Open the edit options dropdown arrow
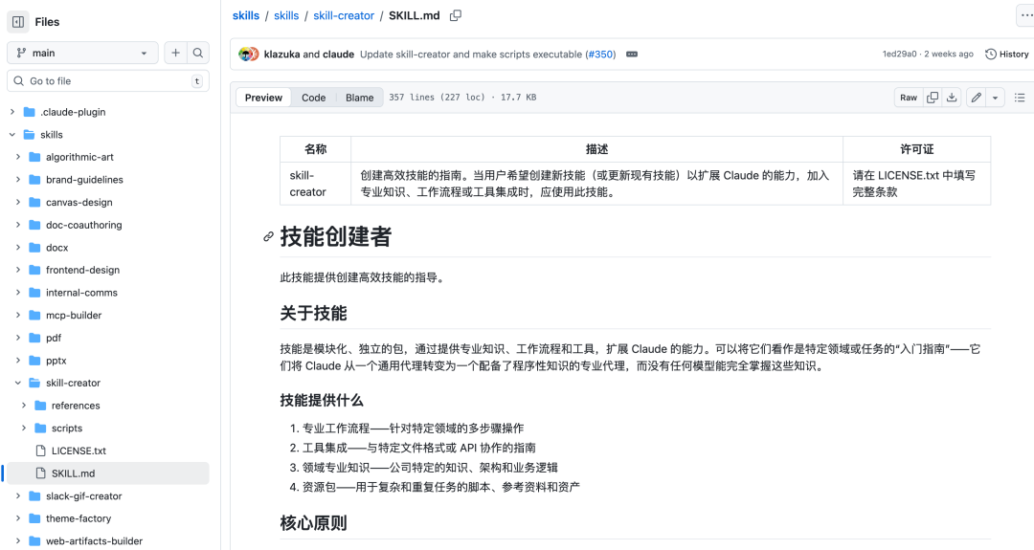 (996, 98)
